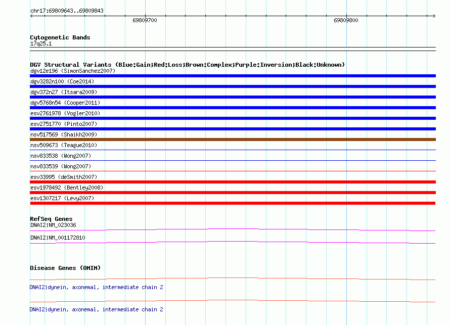Open the second DNAI2 dynein OMIM link
The width and height of the screenshot is (450, 325).
97,309
